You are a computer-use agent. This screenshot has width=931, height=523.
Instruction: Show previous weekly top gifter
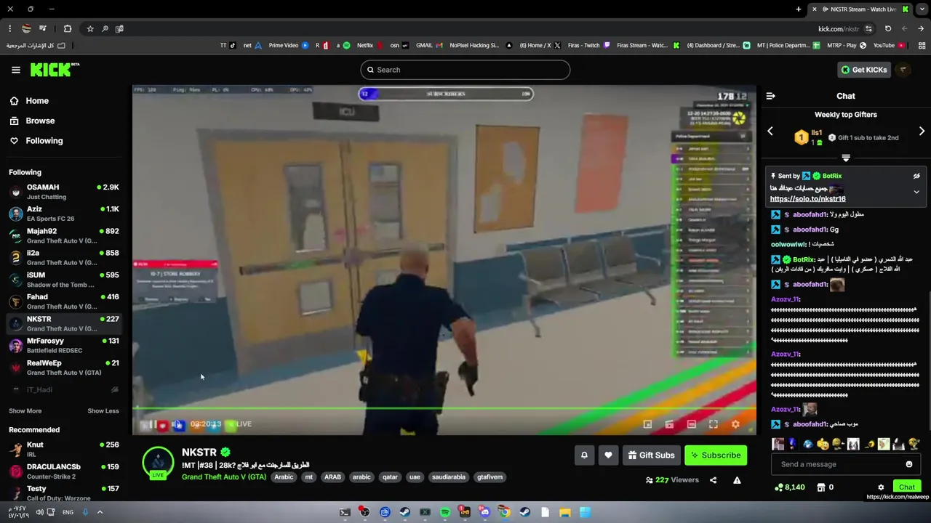(770, 131)
